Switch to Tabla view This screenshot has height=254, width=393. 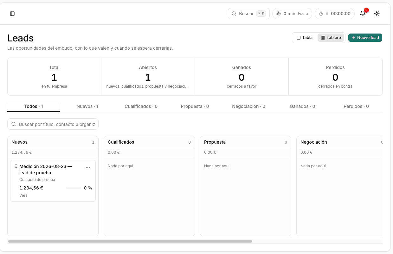tap(305, 38)
